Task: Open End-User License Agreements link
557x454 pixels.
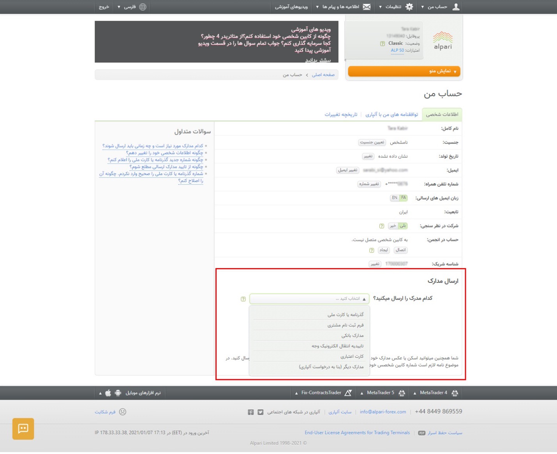Action: (357, 433)
